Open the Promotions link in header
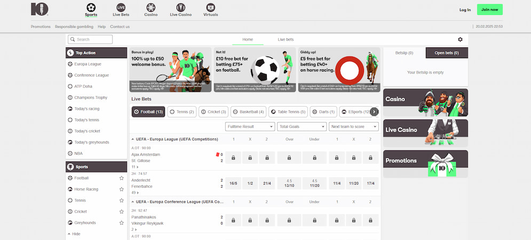 (x=41, y=27)
